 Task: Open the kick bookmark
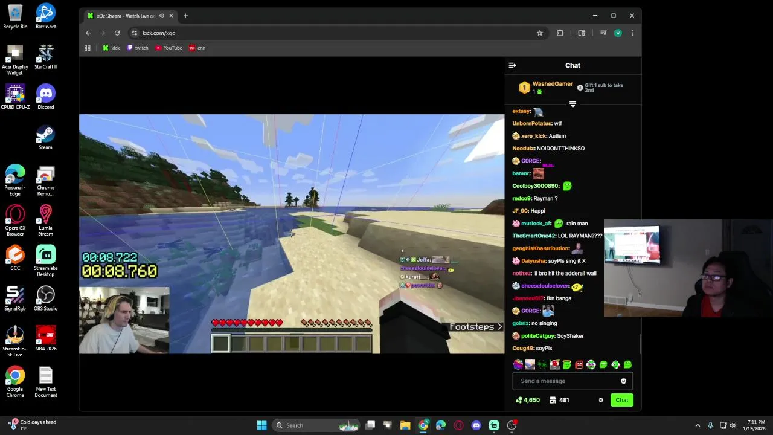click(x=111, y=48)
